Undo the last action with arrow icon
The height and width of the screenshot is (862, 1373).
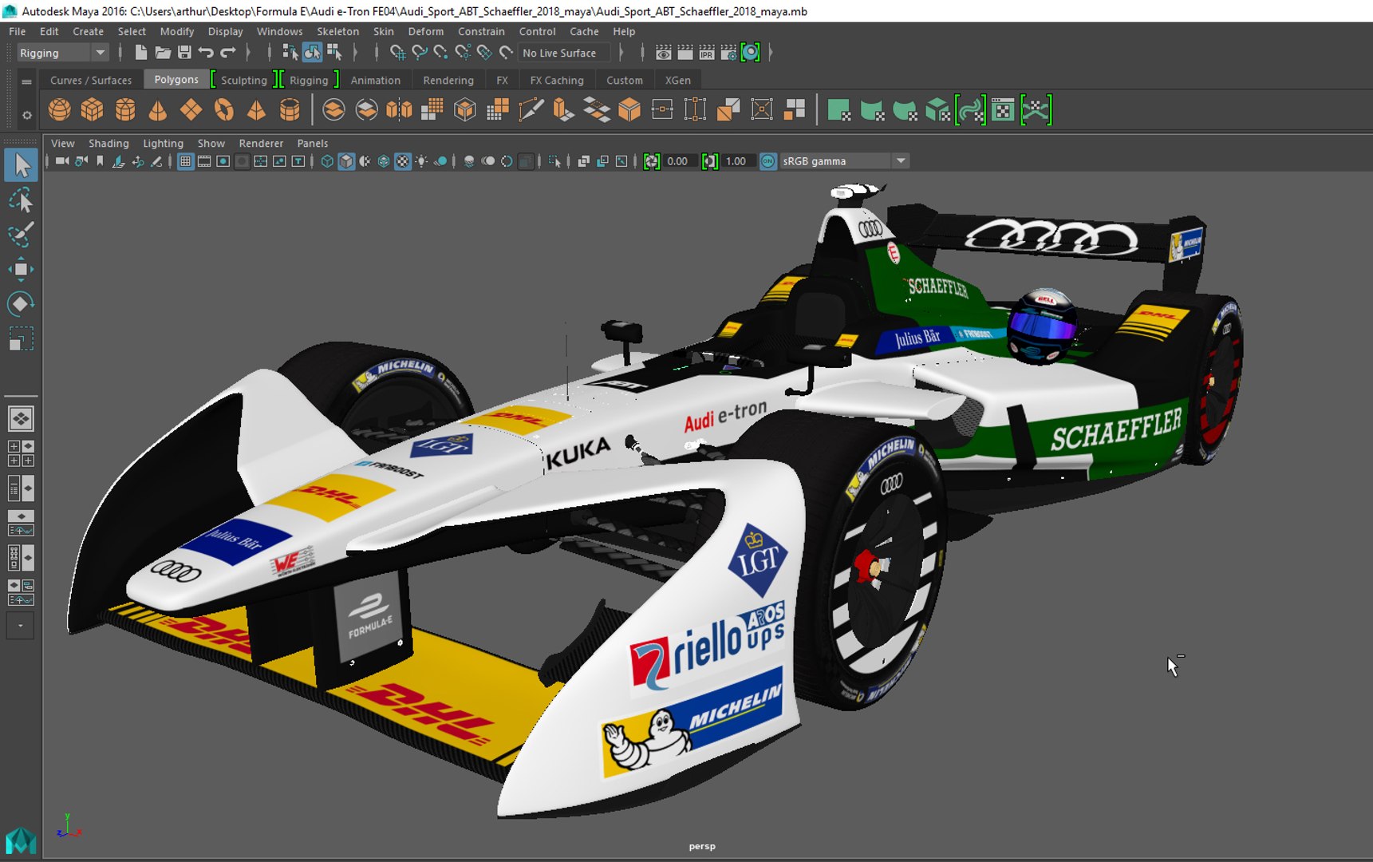tap(206, 53)
